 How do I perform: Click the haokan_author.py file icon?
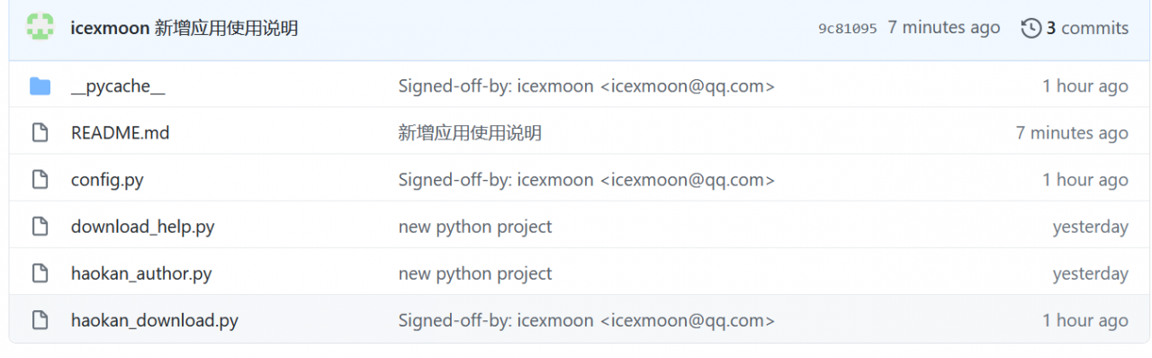point(40,273)
